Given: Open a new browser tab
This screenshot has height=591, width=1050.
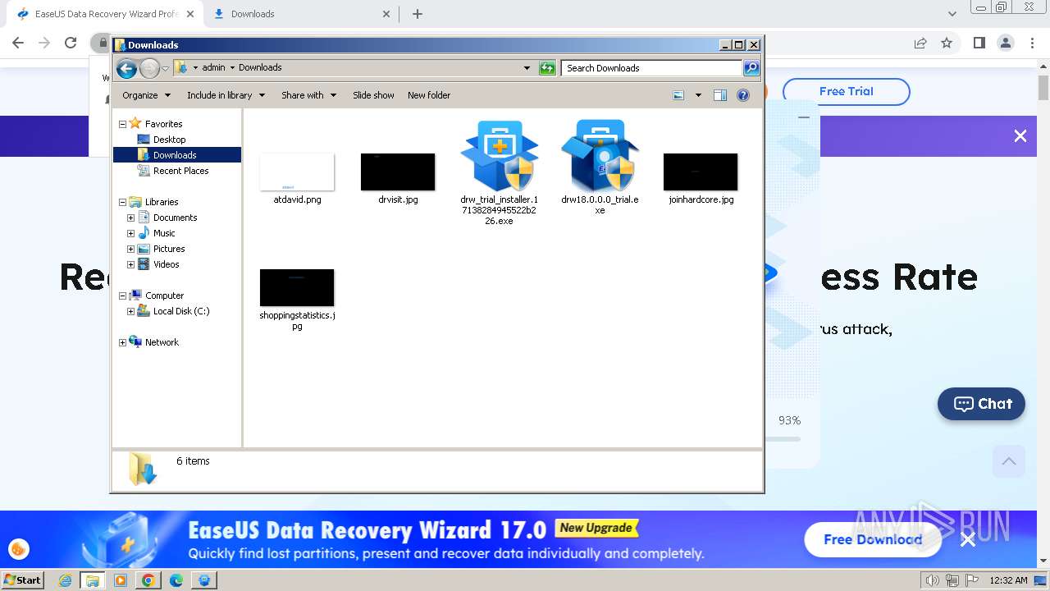Looking at the screenshot, I should pos(418,14).
